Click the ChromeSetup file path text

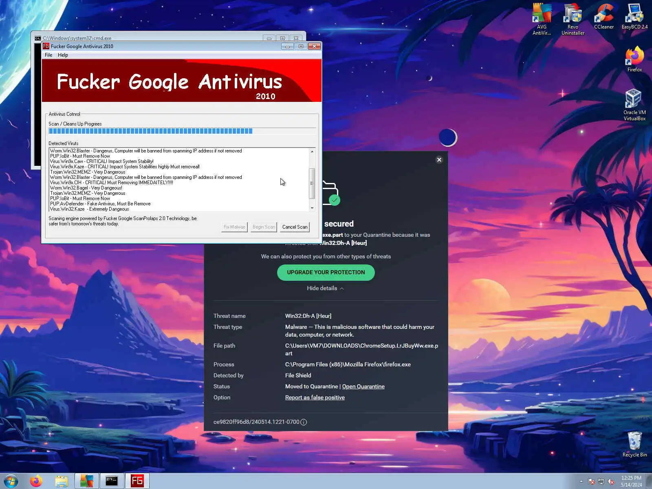tap(361, 350)
